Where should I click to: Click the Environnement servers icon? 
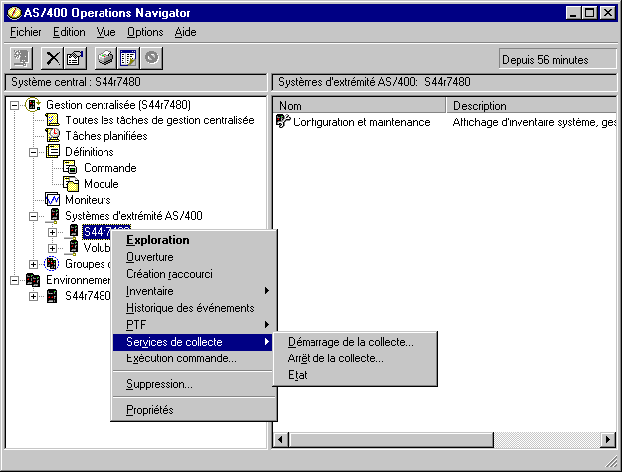coord(33,280)
